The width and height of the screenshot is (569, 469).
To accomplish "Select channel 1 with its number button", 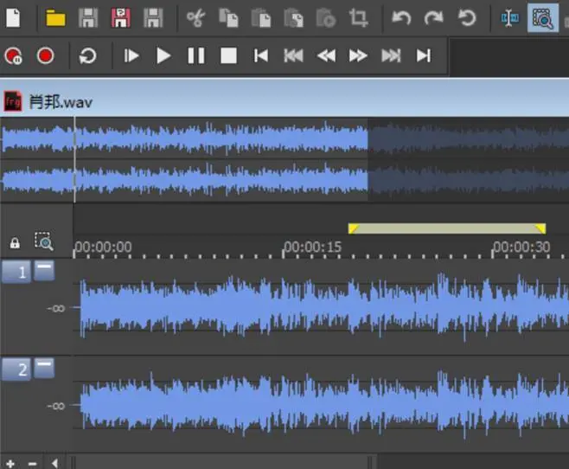I will (x=16, y=272).
